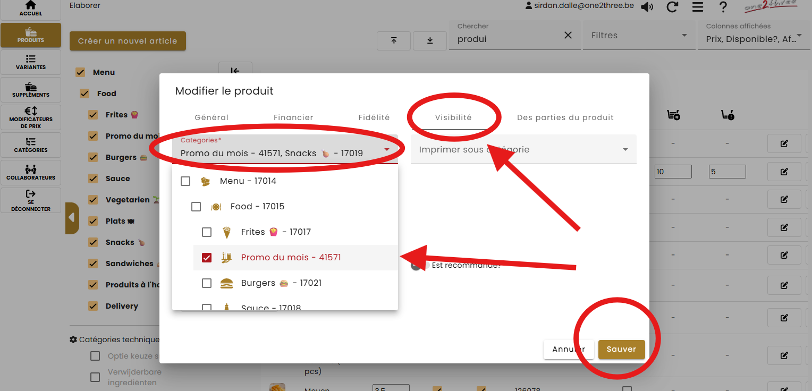Open the help question mark icon
812x391 pixels.
click(x=723, y=7)
